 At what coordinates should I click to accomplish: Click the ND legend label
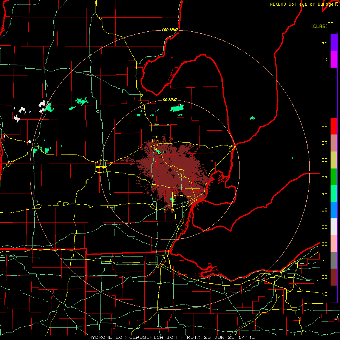pos(324,294)
